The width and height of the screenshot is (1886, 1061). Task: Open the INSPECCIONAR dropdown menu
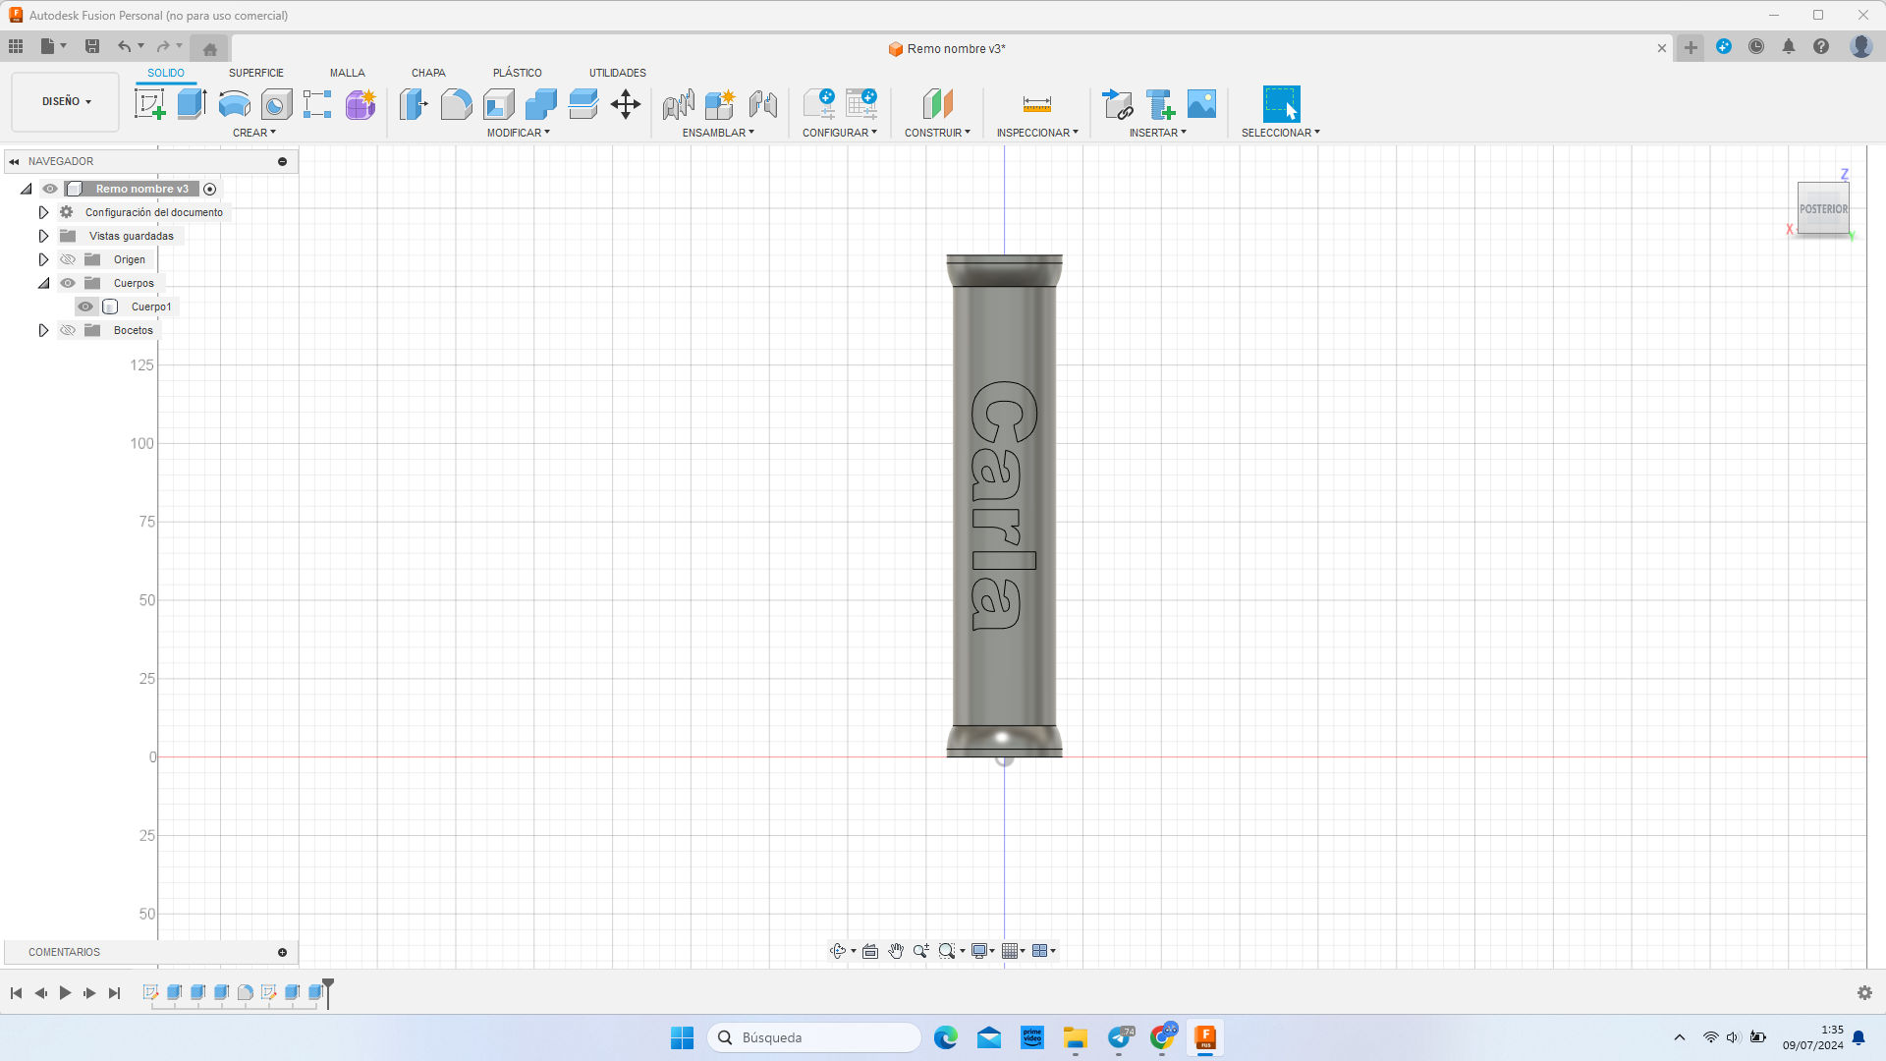(x=1037, y=133)
